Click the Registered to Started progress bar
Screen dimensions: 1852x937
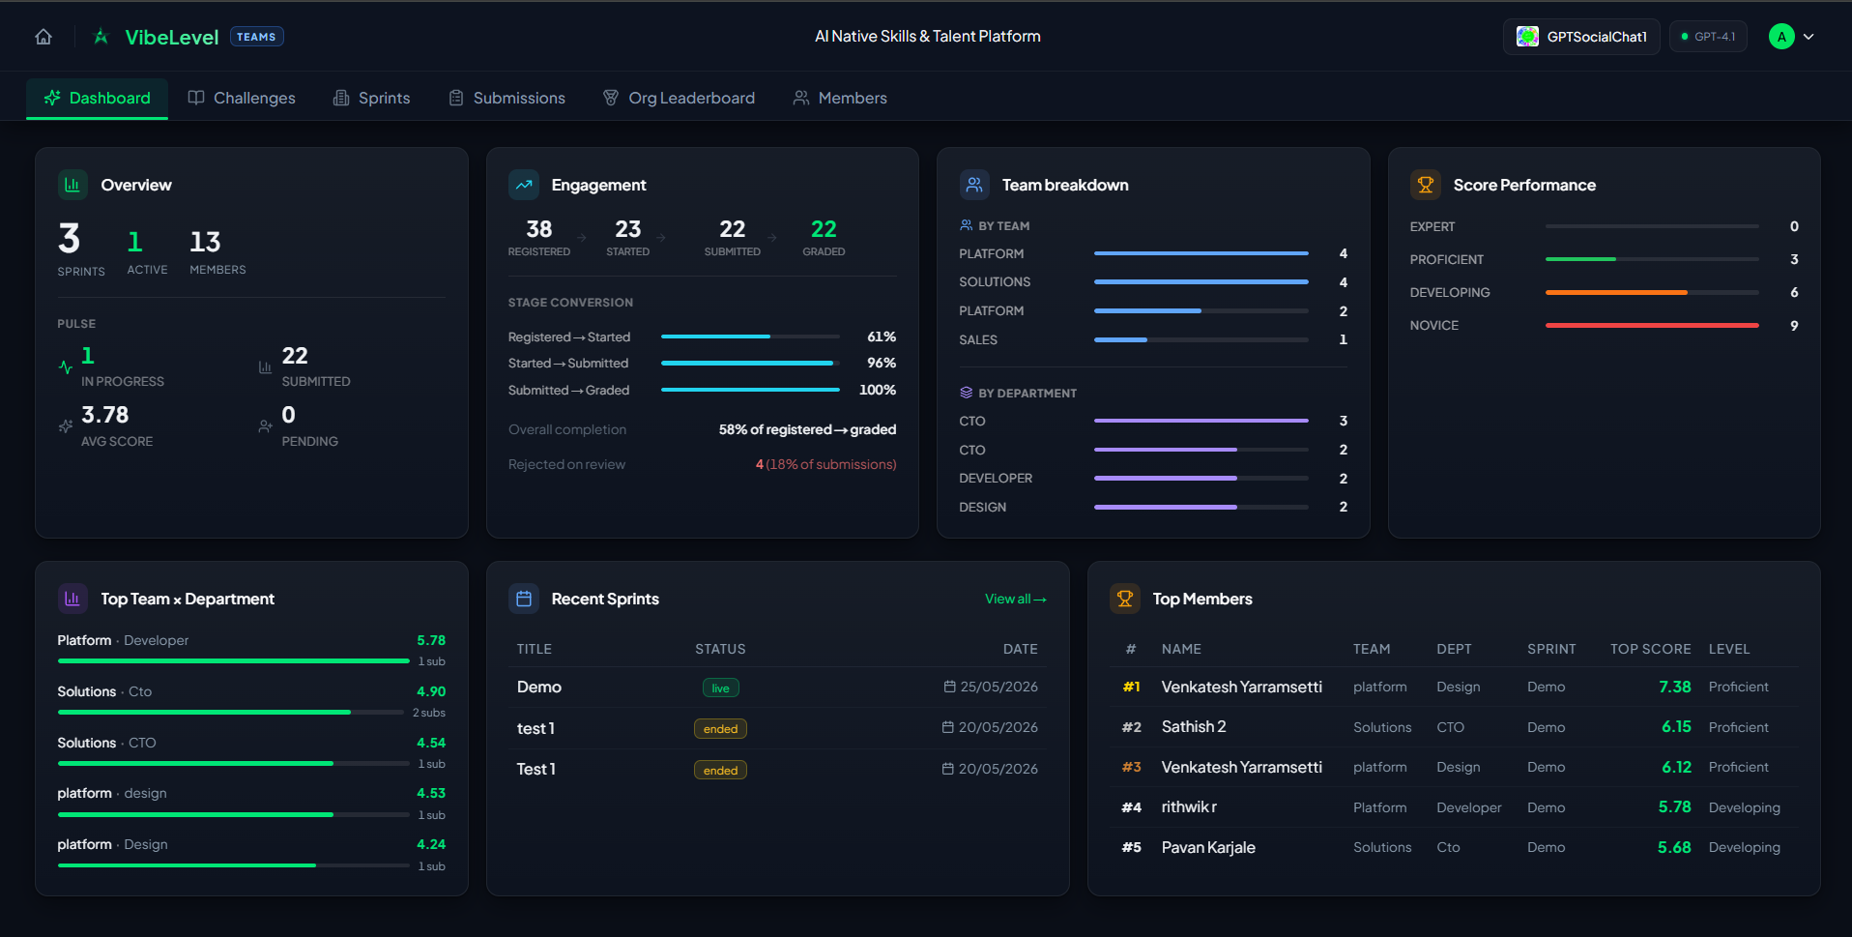[750, 337]
